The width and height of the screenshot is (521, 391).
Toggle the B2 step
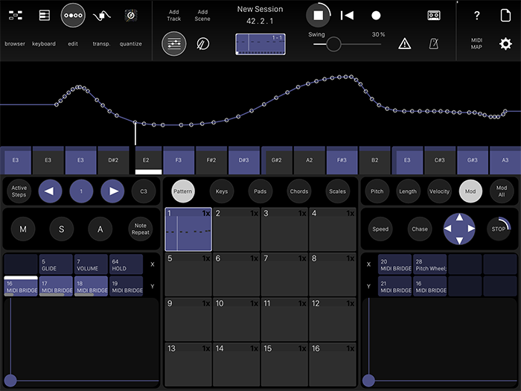point(375,160)
